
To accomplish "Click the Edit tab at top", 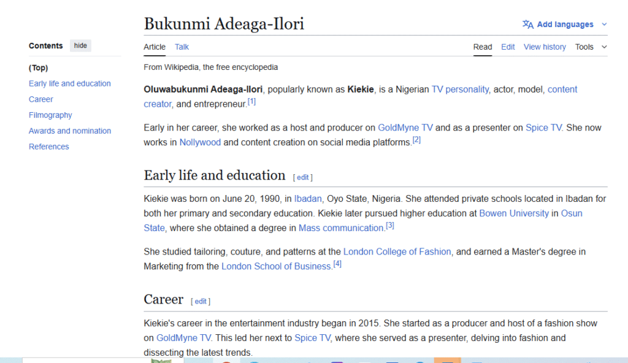I will (x=508, y=47).
